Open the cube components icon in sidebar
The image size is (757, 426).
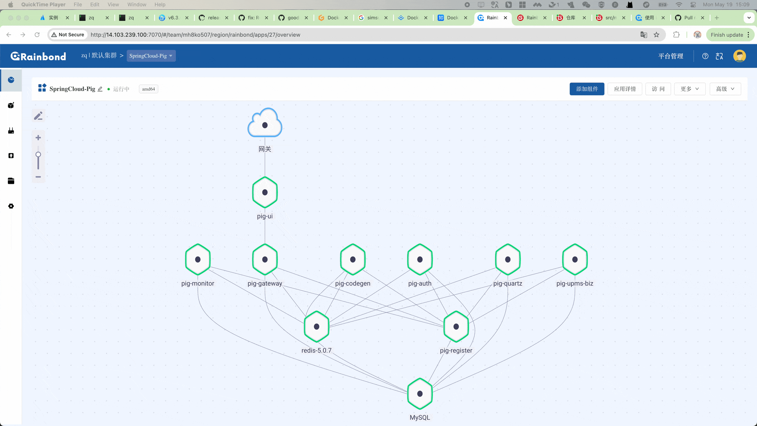11,105
